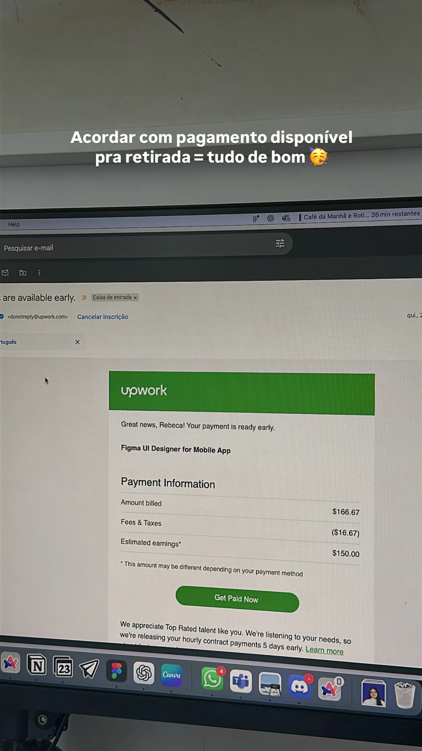
Task: Remove the Caixa de entrada label
Action: [135, 298]
